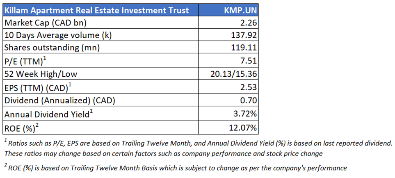The image size is (395, 178).
Task: Click the ROE (%) row label
Action: (22, 128)
